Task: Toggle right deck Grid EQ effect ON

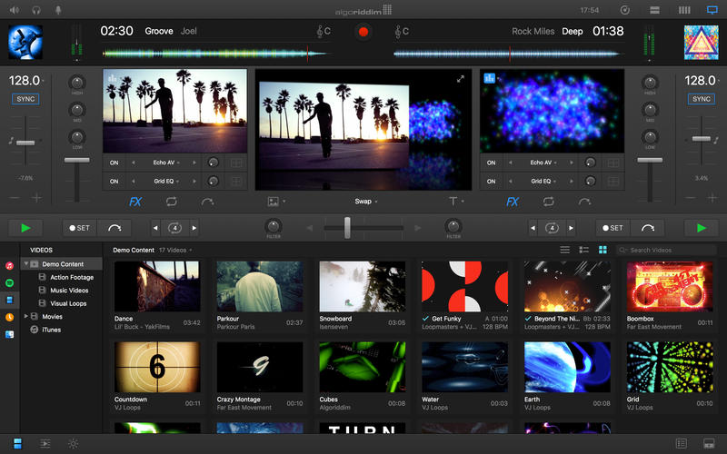Action: pos(492,182)
